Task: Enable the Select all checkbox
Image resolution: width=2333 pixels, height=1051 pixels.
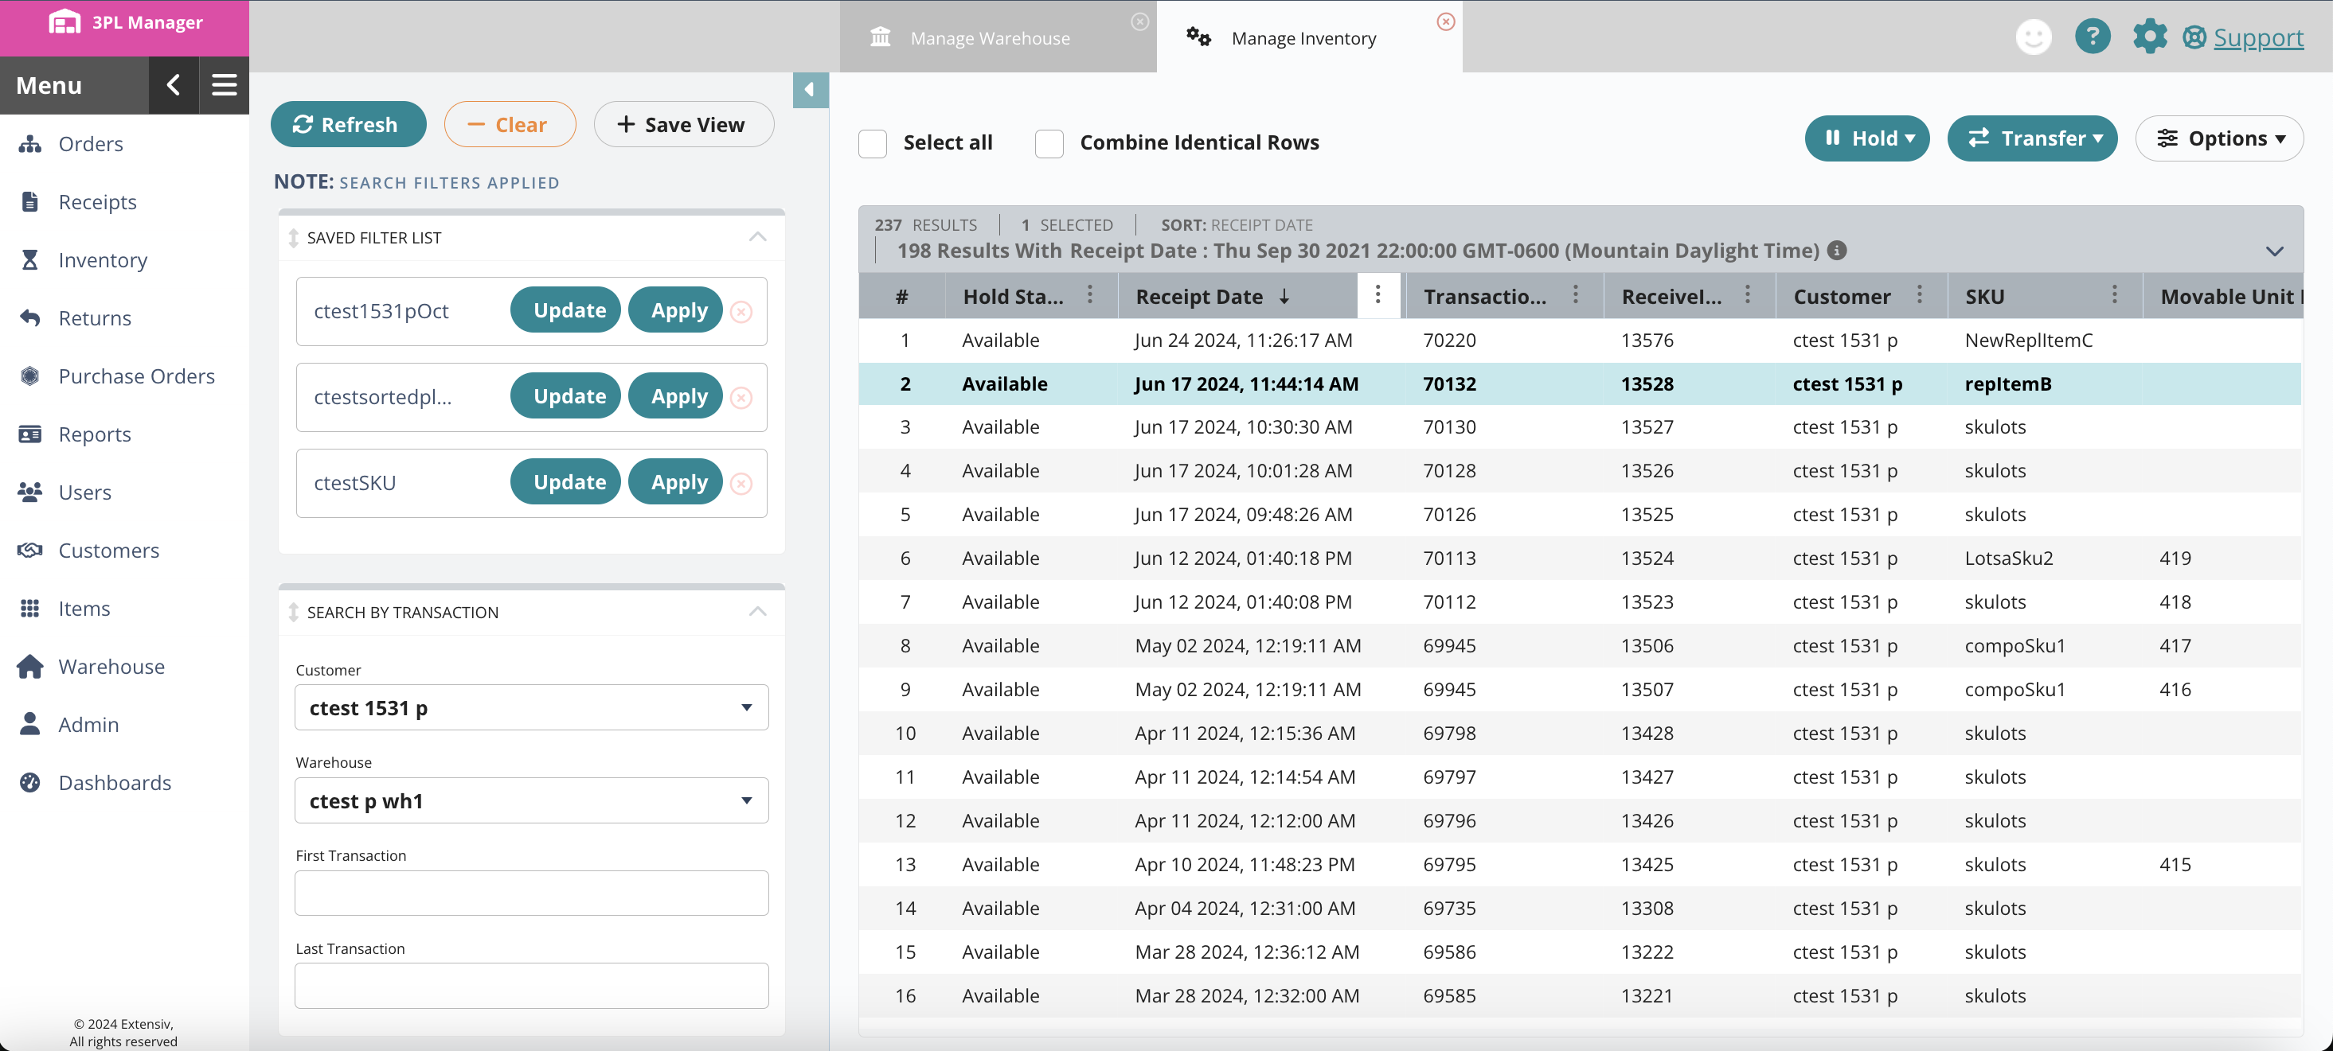Action: tap(872, 143)
